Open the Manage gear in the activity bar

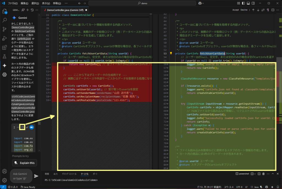[x=4, y=180]
